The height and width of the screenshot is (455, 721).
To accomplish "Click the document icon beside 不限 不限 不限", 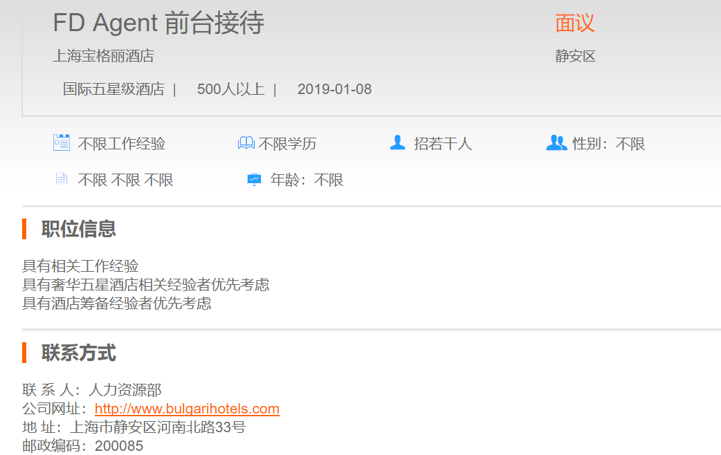I will (62, 179).
